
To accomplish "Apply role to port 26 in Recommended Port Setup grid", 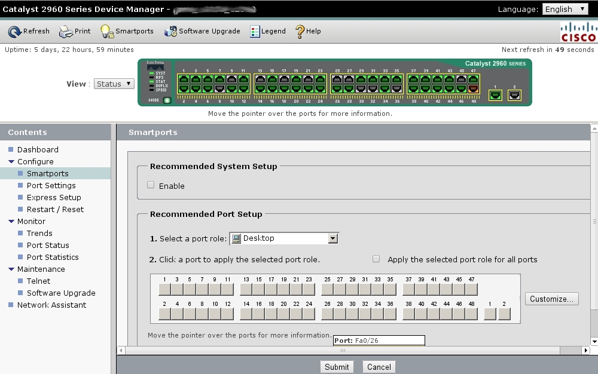I will coord(328,314).
